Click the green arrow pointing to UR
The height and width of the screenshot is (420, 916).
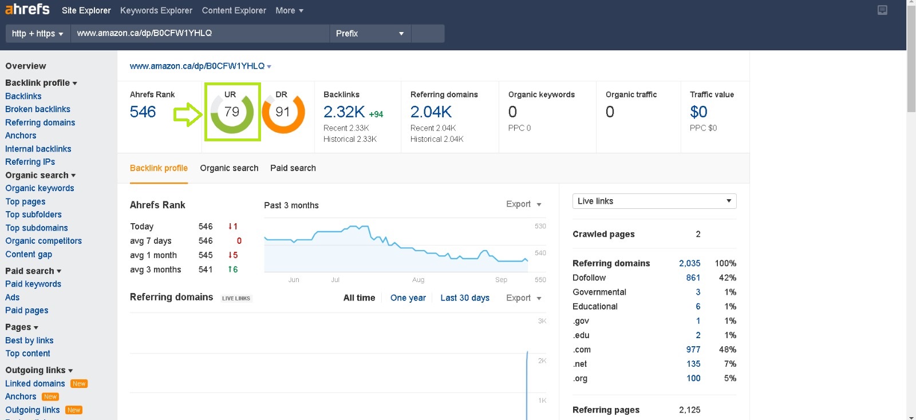click(x=187, y=114)
